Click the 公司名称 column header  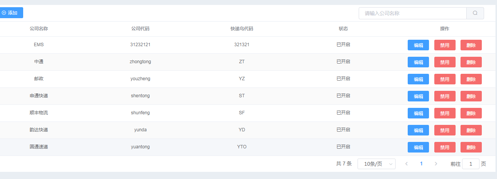[x=39, y=29]
